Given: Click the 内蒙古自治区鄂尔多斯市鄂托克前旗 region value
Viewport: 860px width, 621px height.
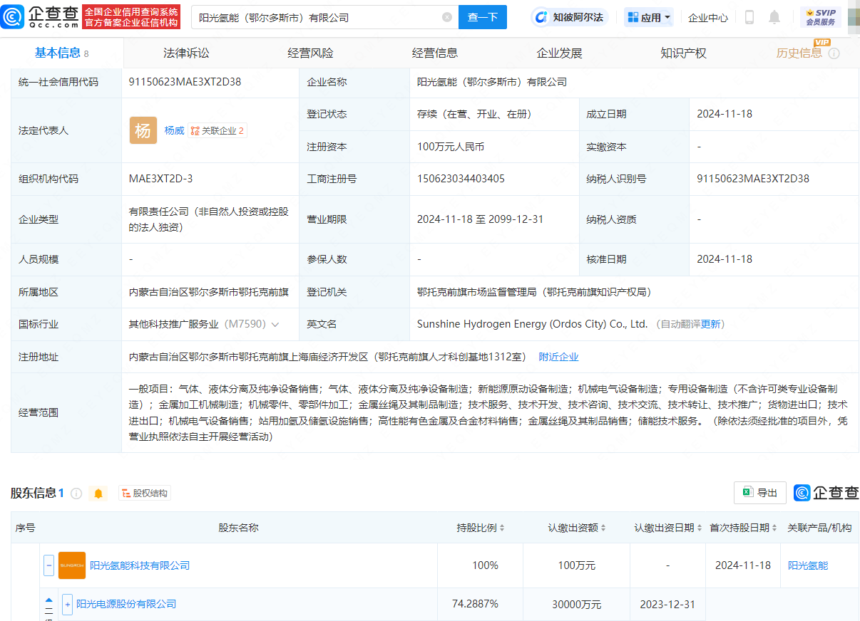Looking at the screenshot, I should (209, 292).
